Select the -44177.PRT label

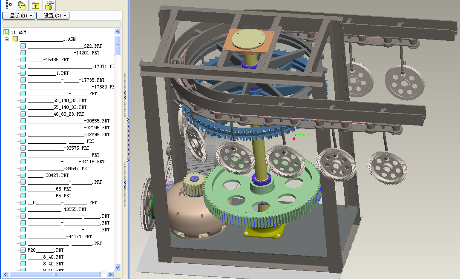pos(60,236)
